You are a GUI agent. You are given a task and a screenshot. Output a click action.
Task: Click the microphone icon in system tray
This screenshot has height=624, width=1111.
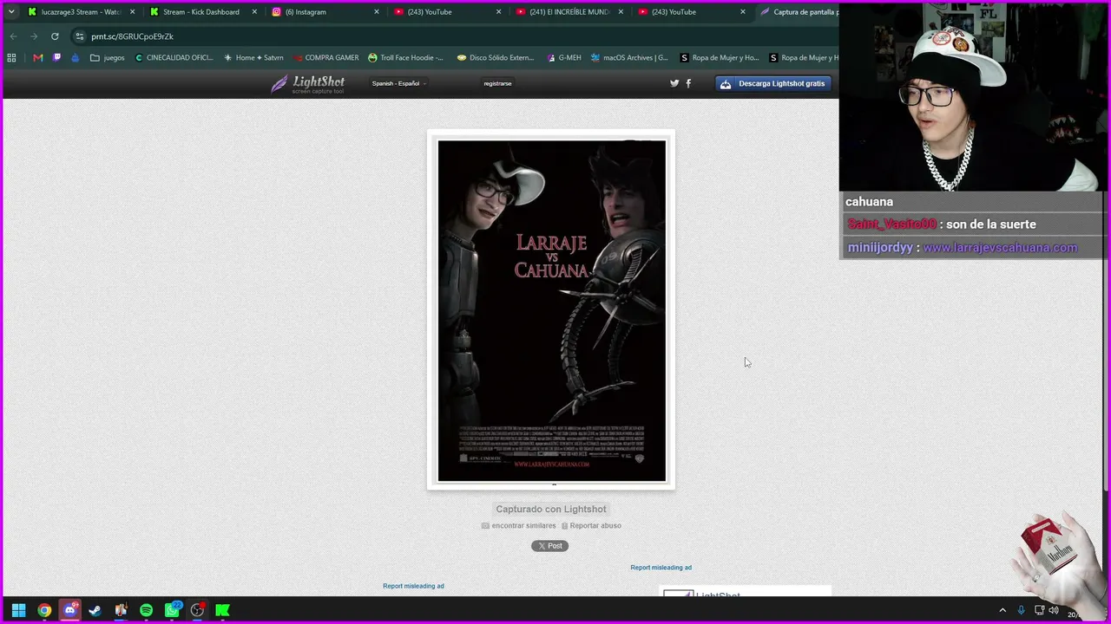1021,610
